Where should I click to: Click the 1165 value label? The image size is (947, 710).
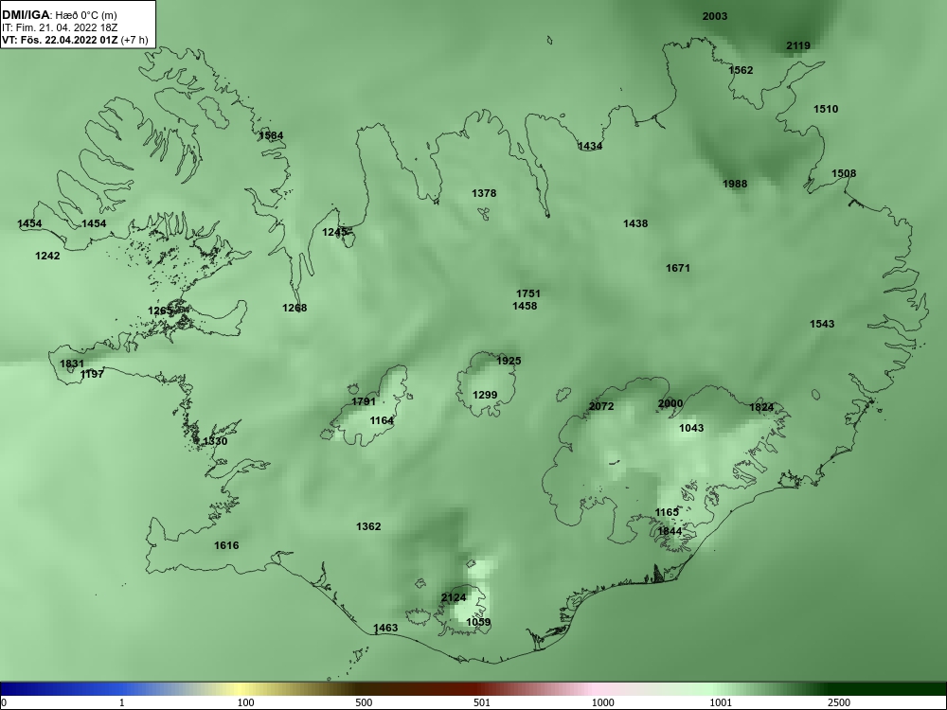(667, 512)
